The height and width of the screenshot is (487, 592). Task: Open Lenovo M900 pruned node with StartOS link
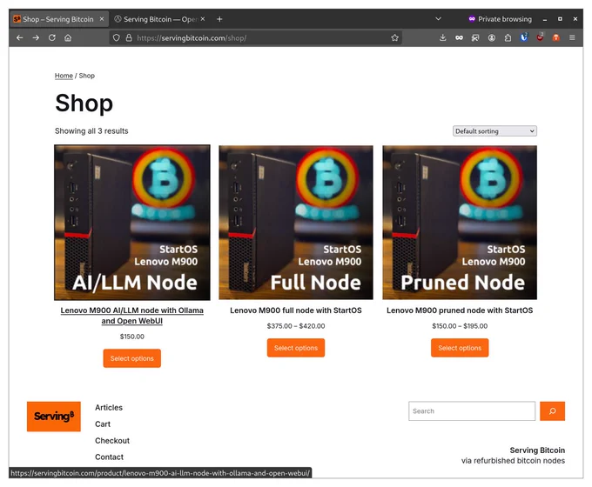coord(460,310)
